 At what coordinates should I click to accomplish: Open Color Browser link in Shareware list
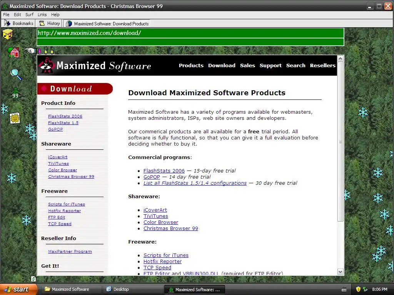coord(161,222)
